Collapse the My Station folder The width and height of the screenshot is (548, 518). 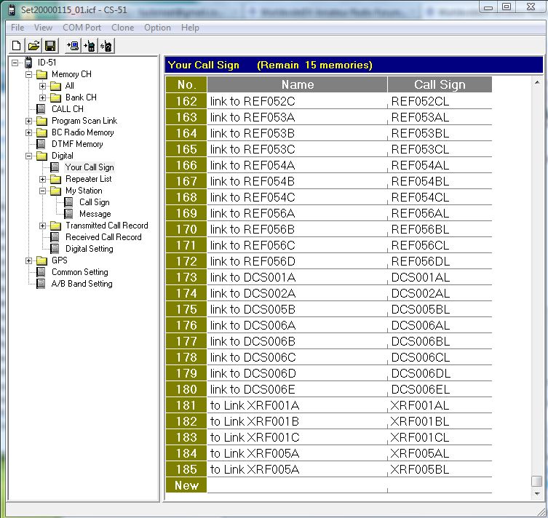43,191
